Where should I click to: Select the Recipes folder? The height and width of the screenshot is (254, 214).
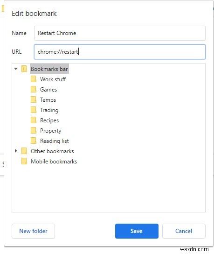(x=49, y=120)
